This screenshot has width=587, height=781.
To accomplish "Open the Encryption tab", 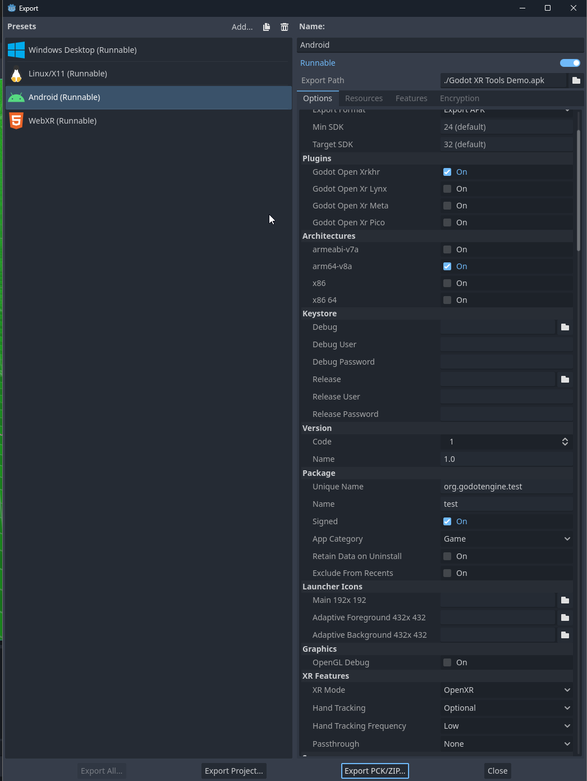I will point(459,98).
